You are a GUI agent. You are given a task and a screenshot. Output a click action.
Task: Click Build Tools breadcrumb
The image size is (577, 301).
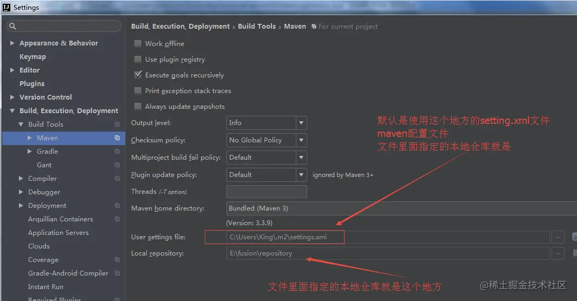point(257,27)
